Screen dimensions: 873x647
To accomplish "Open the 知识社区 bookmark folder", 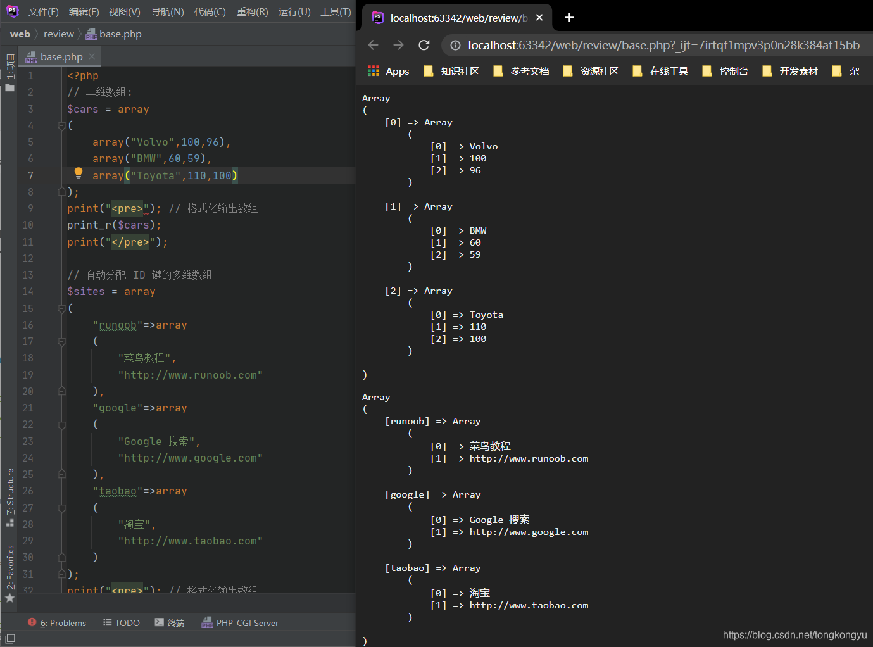I will coord(451,71).
